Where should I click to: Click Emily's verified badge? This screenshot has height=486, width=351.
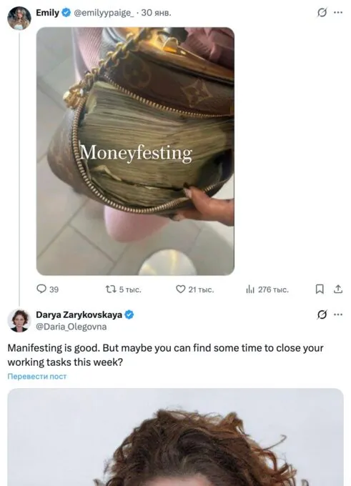[66, 13]
